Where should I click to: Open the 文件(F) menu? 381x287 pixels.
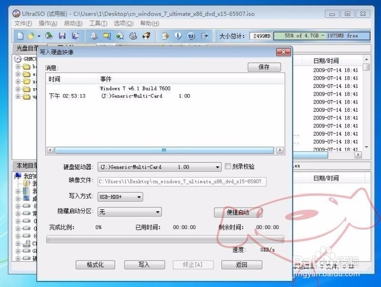pos(23,23)
